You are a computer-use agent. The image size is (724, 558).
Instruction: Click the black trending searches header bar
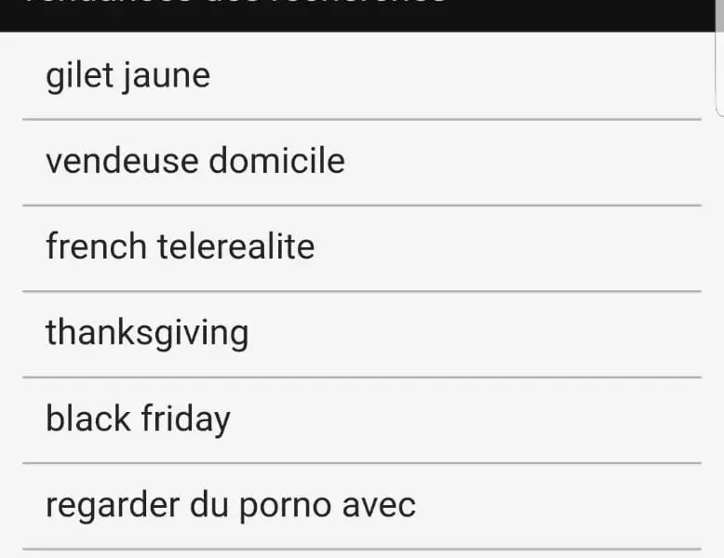pyautogui.click(x=357, y=16)
